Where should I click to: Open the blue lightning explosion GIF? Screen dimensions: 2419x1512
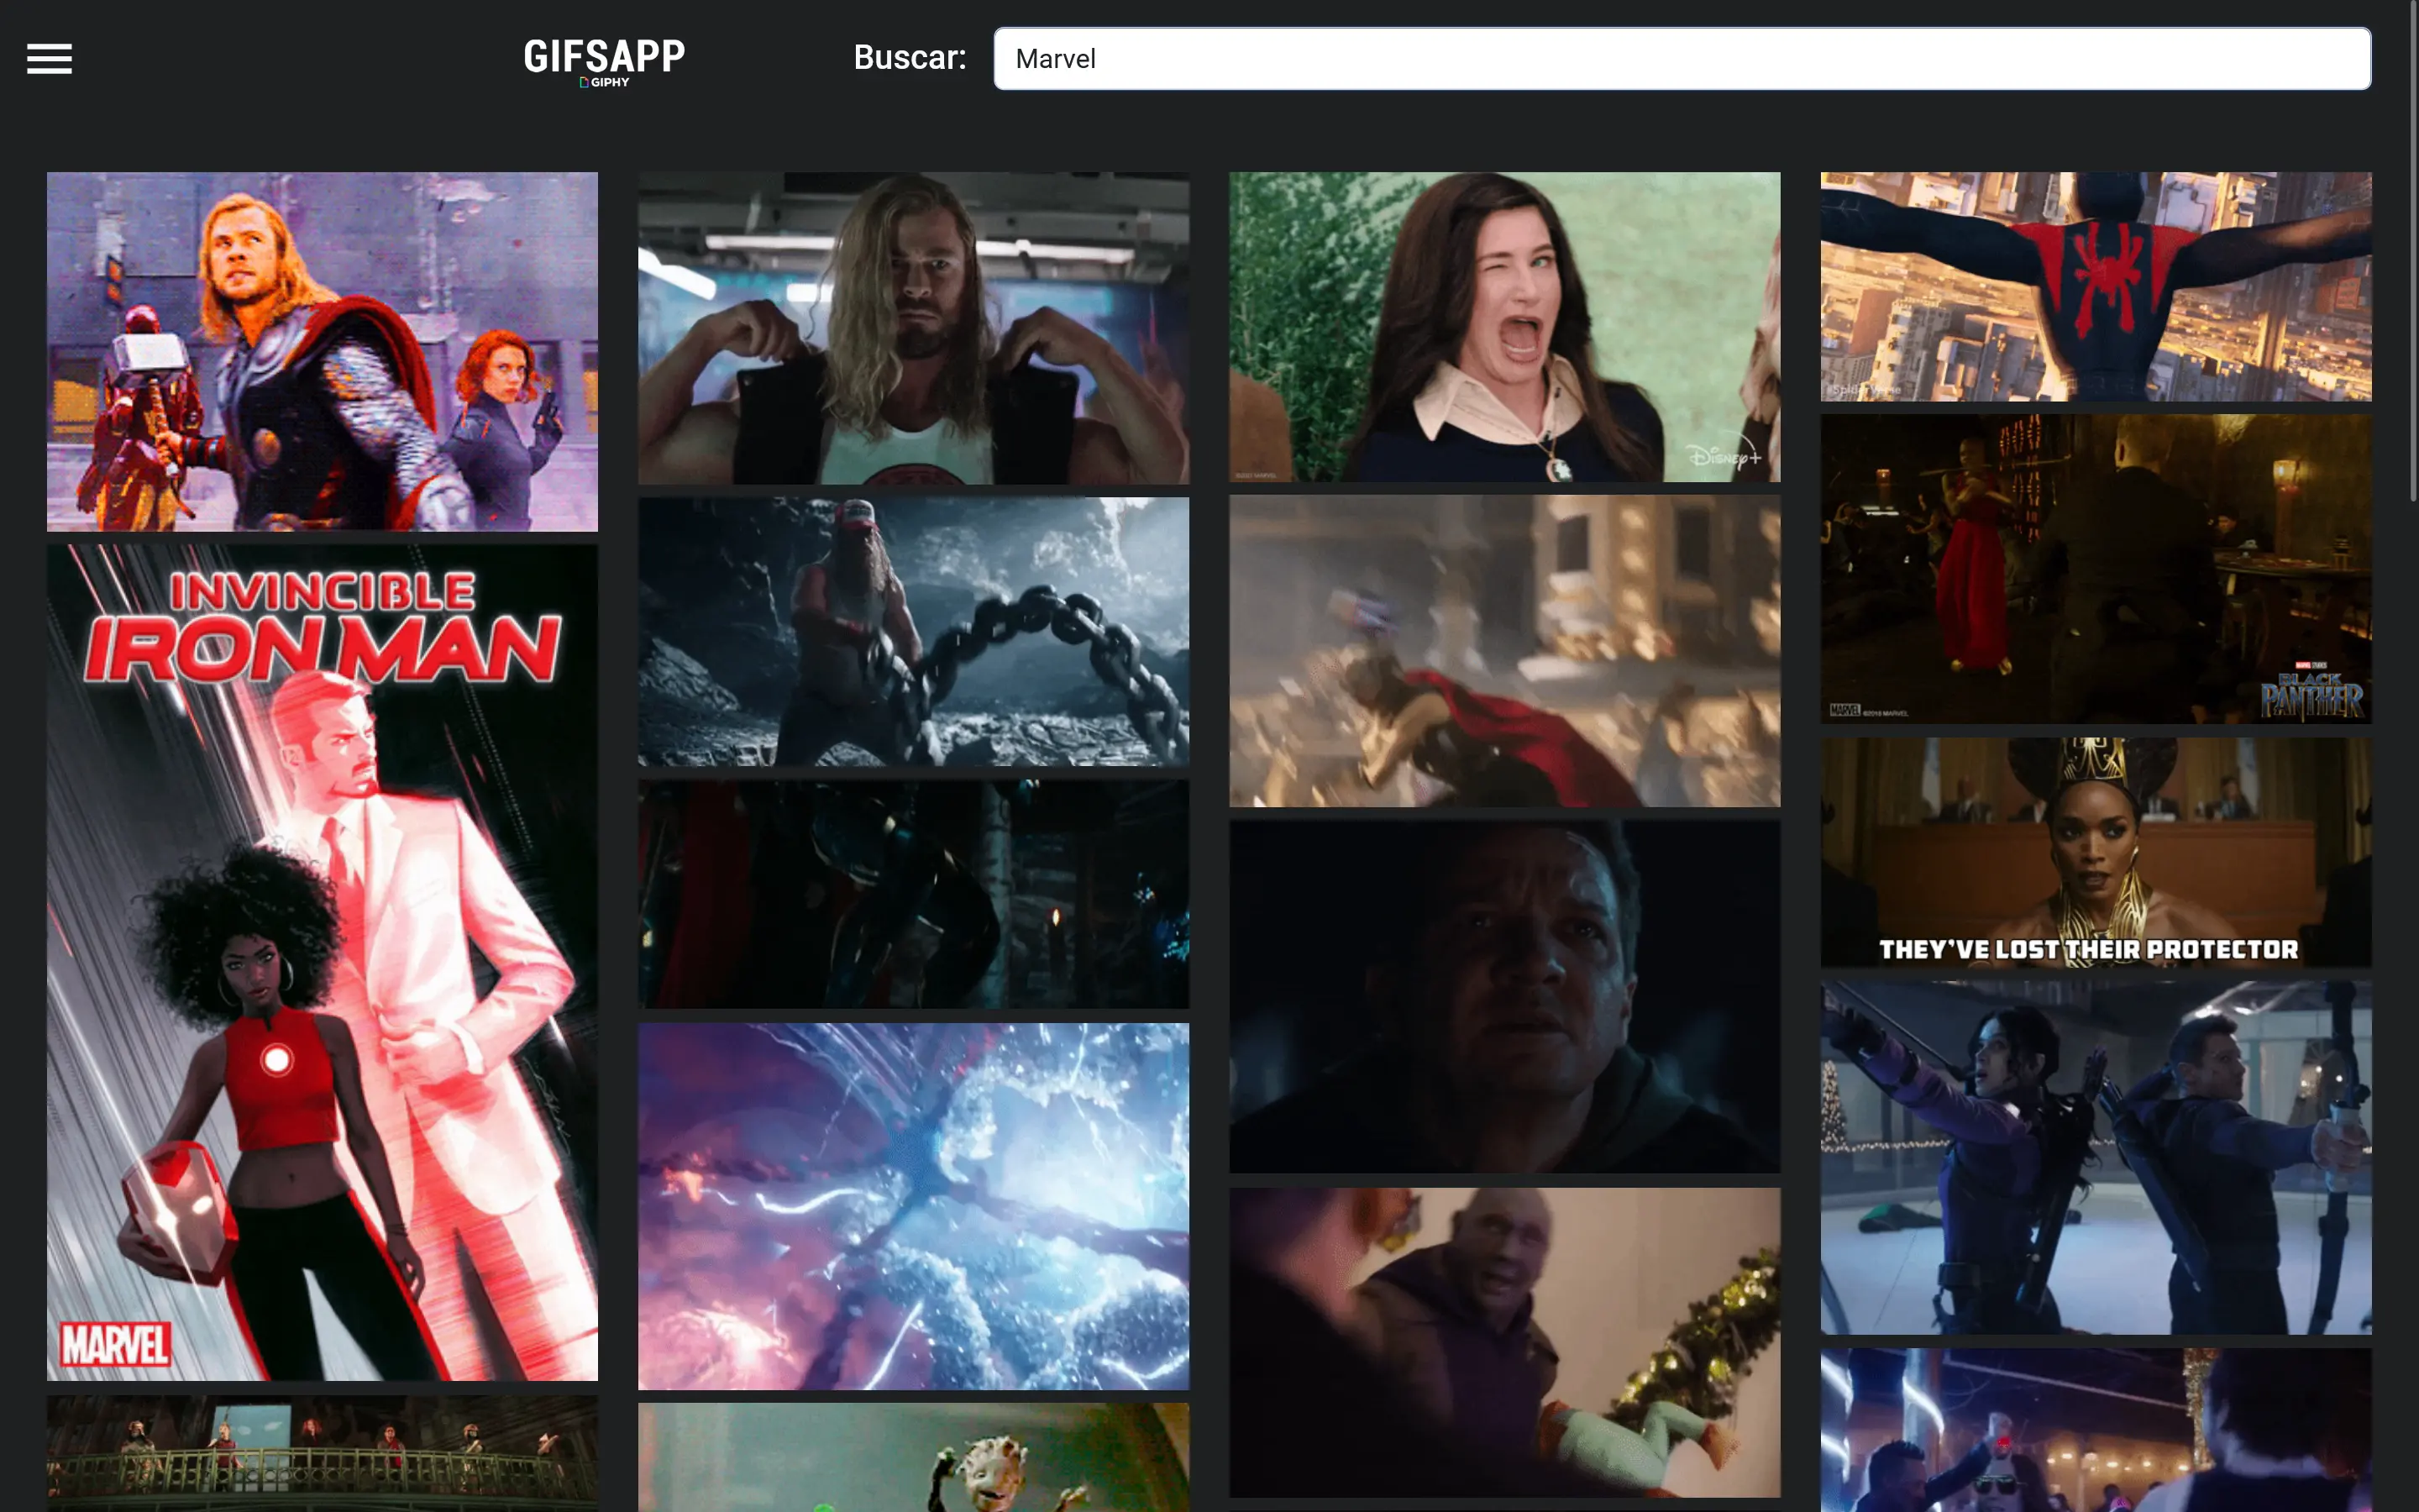pyautogui.click(x=914, y=1205)
